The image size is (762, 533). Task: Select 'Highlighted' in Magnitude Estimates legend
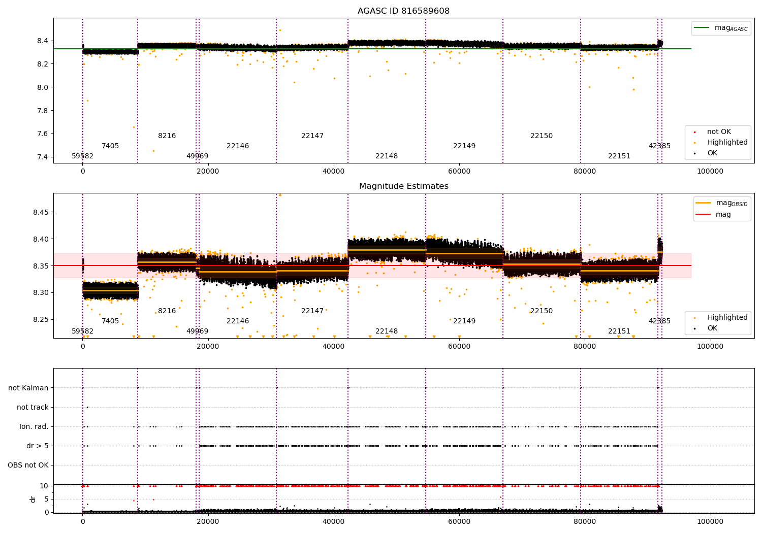click(x=727, y=318)
